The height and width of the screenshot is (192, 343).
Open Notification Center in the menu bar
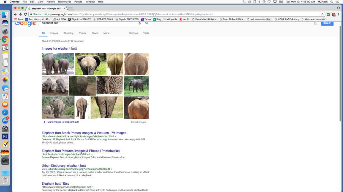coord(337,2)
